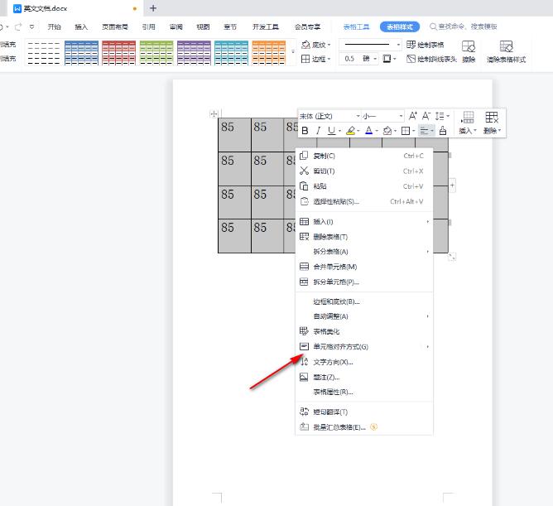Click the format painter brush in mini toolbar
The height and width of the screenshot is (506, 553).
(x=443, y=131)
